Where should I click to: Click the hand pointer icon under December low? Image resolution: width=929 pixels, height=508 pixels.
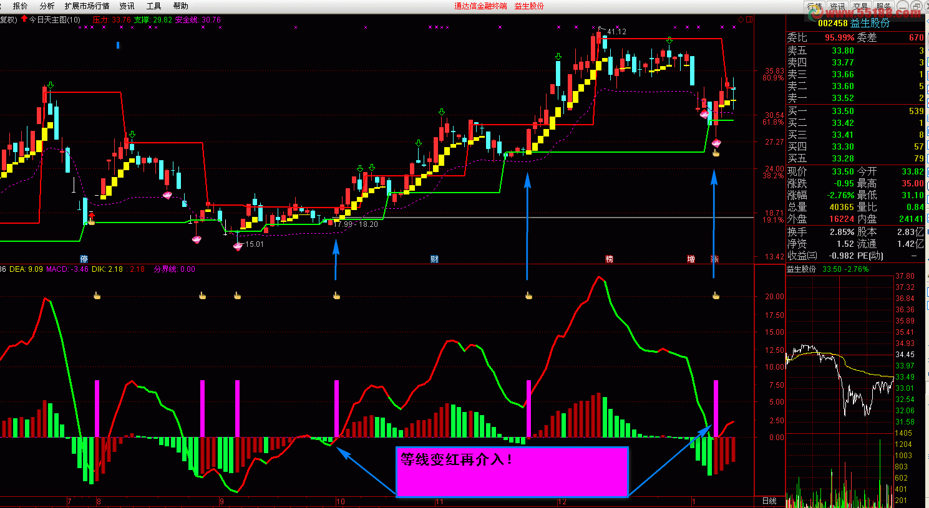point(716,152)
